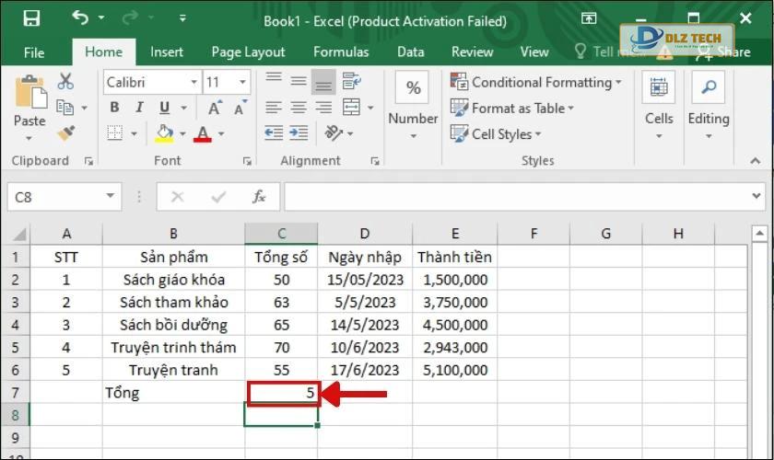Viewport: 774px width, 460px height.
Task: Click the Save icon in title bar
Action: [31, 18]
